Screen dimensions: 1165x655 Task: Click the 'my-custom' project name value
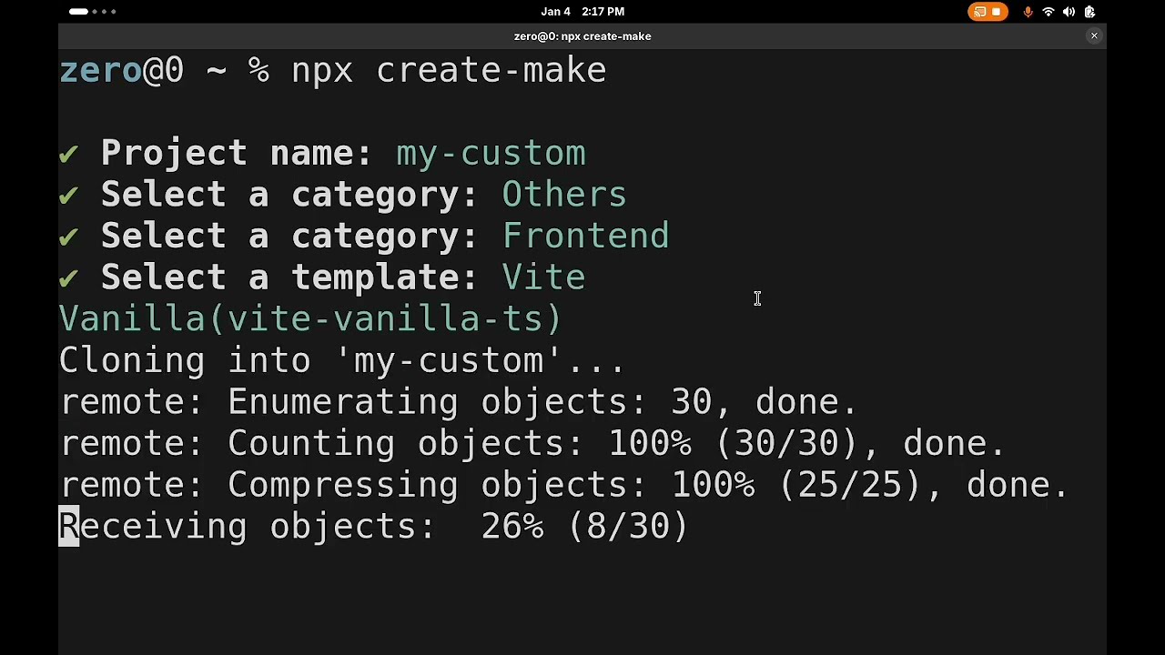coord(491,153)
